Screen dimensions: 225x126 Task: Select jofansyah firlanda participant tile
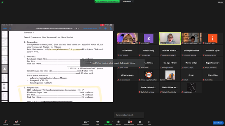coord(191,51)
